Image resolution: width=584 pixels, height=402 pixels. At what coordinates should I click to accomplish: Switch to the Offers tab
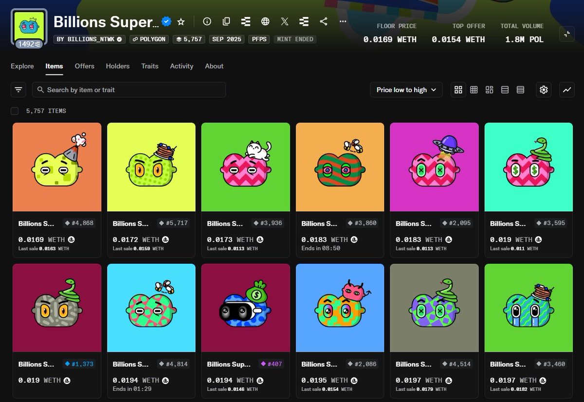click(85, 66)
